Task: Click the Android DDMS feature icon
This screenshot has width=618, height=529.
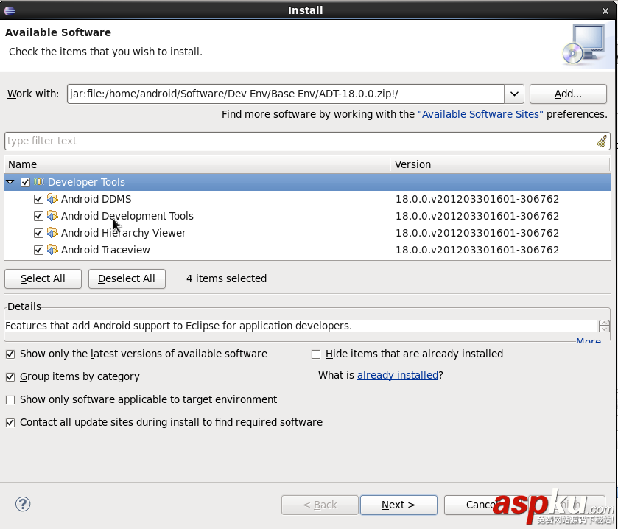Action: click(52, 199)
